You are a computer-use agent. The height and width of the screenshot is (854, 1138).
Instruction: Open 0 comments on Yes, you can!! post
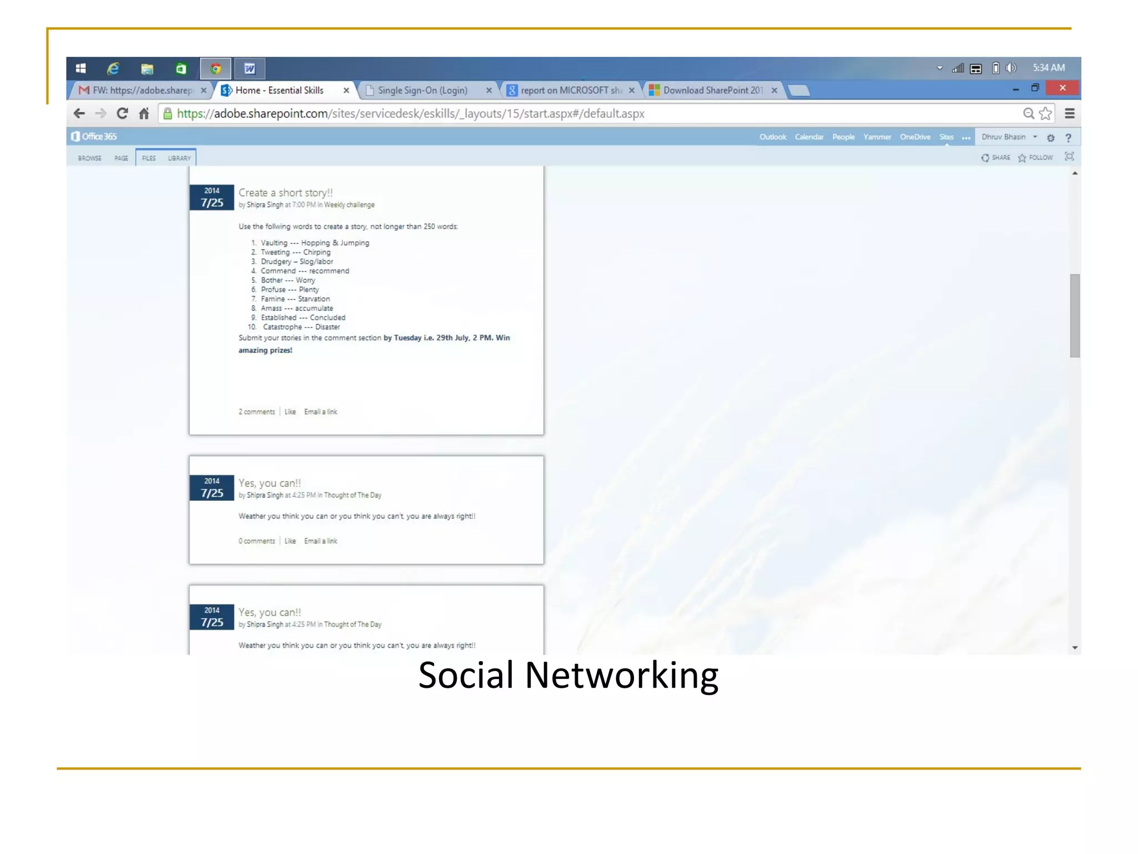pos(257,541)
